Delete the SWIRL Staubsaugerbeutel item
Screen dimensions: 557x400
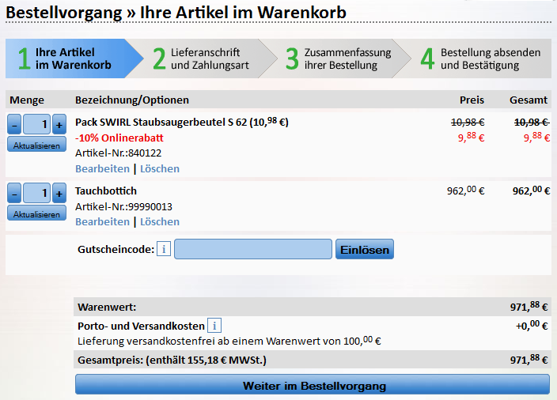pos(160,168)
